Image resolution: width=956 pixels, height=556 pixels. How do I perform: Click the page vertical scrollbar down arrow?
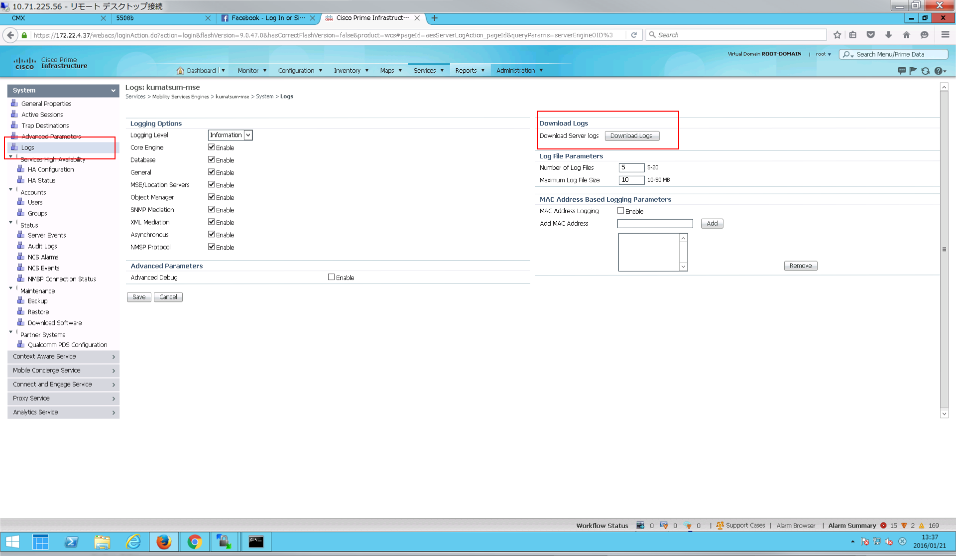click(944, 414)
